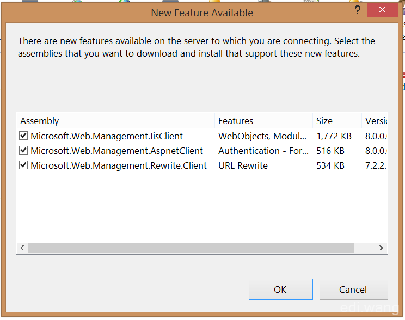Image resolution: width=405 pixels, height=320 pixels.
Task: Uncheck the Microsoft.Web.Management.Rewrite.Client checkbox
Action: pyautogui.click(x=23, y=165)
